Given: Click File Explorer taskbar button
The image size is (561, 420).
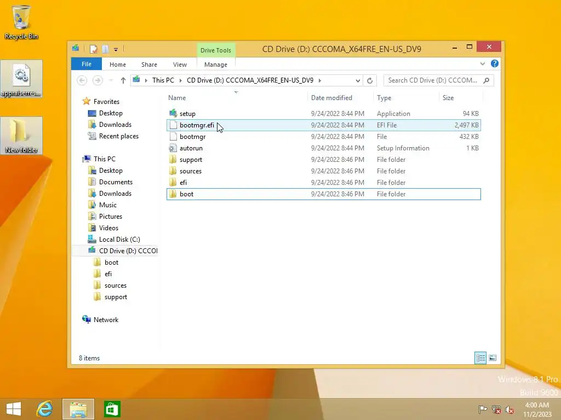Looking at the screenshot, I should [78, 409].
